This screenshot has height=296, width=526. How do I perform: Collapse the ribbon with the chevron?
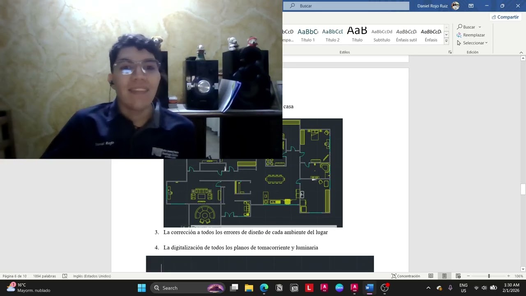pos(521,52)
